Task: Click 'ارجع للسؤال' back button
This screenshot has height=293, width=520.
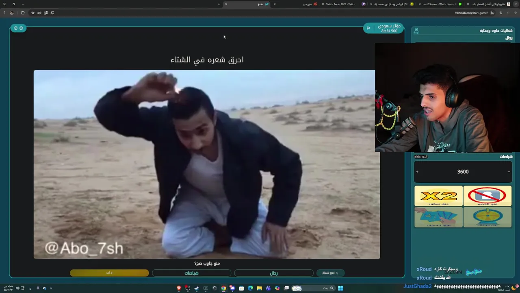Action: [330, 273]
